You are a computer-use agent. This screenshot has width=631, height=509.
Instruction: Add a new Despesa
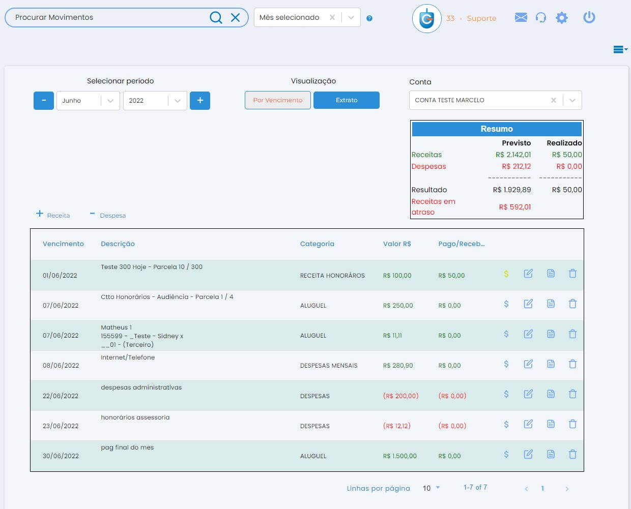click(107, 215)
